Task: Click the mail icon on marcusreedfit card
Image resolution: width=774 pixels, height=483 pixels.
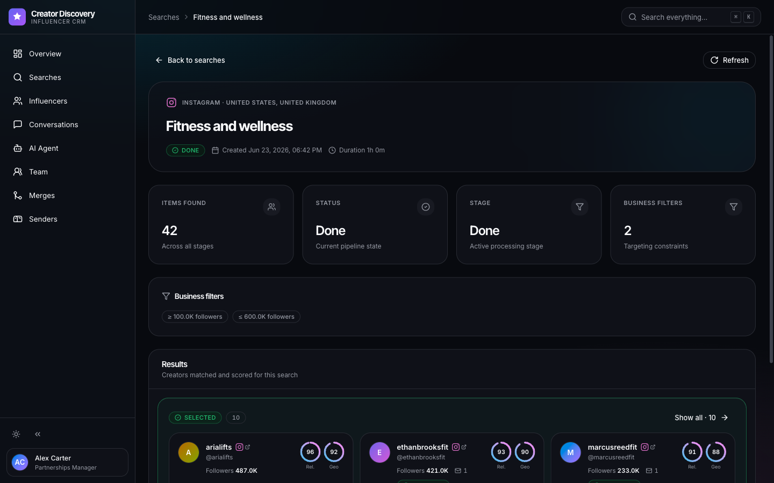Action: point(649,471)
